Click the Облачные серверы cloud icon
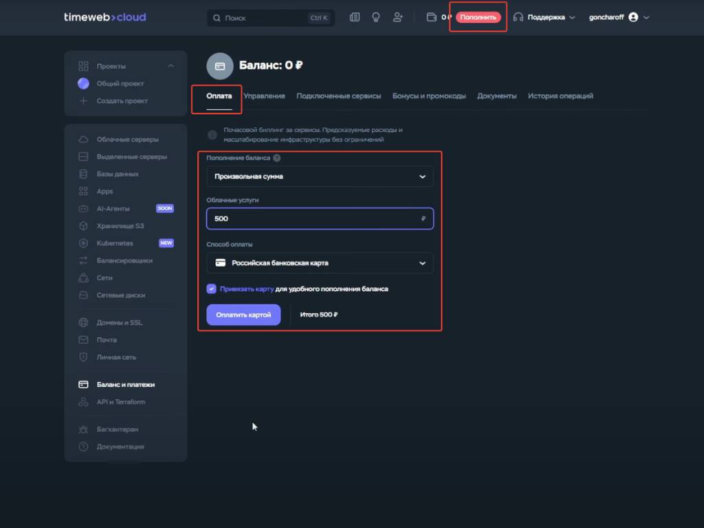704x528 pixels. point(83,139)
